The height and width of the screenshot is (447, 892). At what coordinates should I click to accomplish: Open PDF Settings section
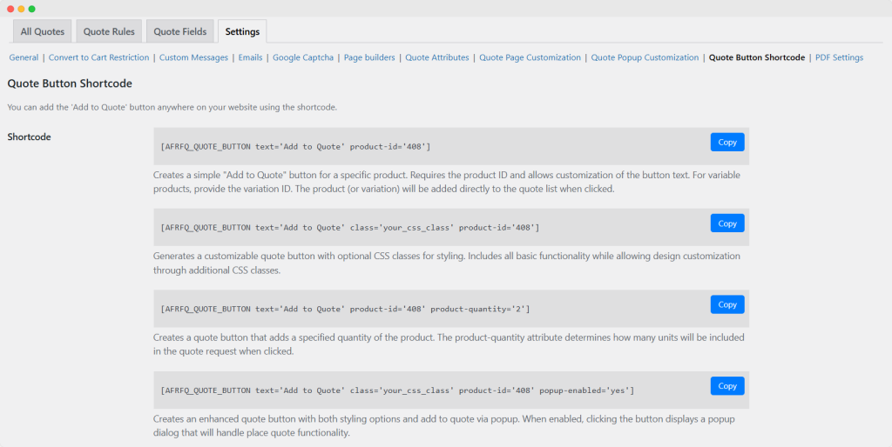[x=839, y=57]
